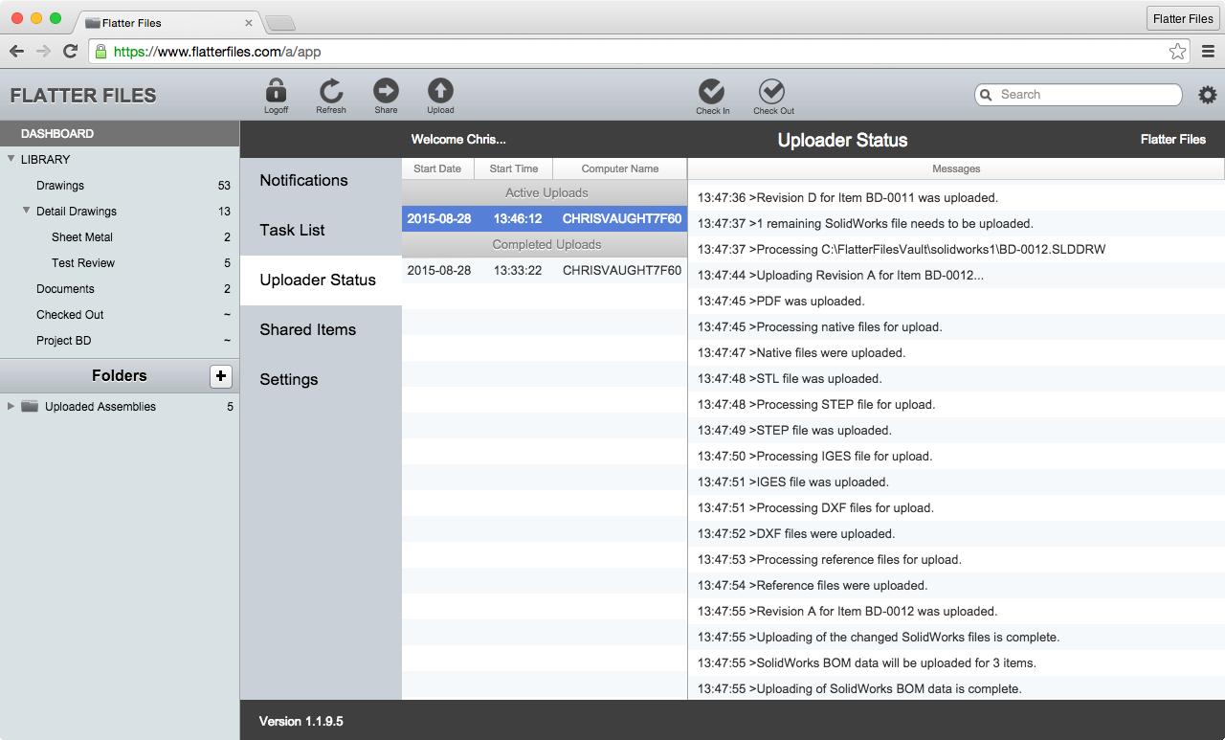Click the Messages column header
This screenshot has height=740, width=1225.
(956, 168)
